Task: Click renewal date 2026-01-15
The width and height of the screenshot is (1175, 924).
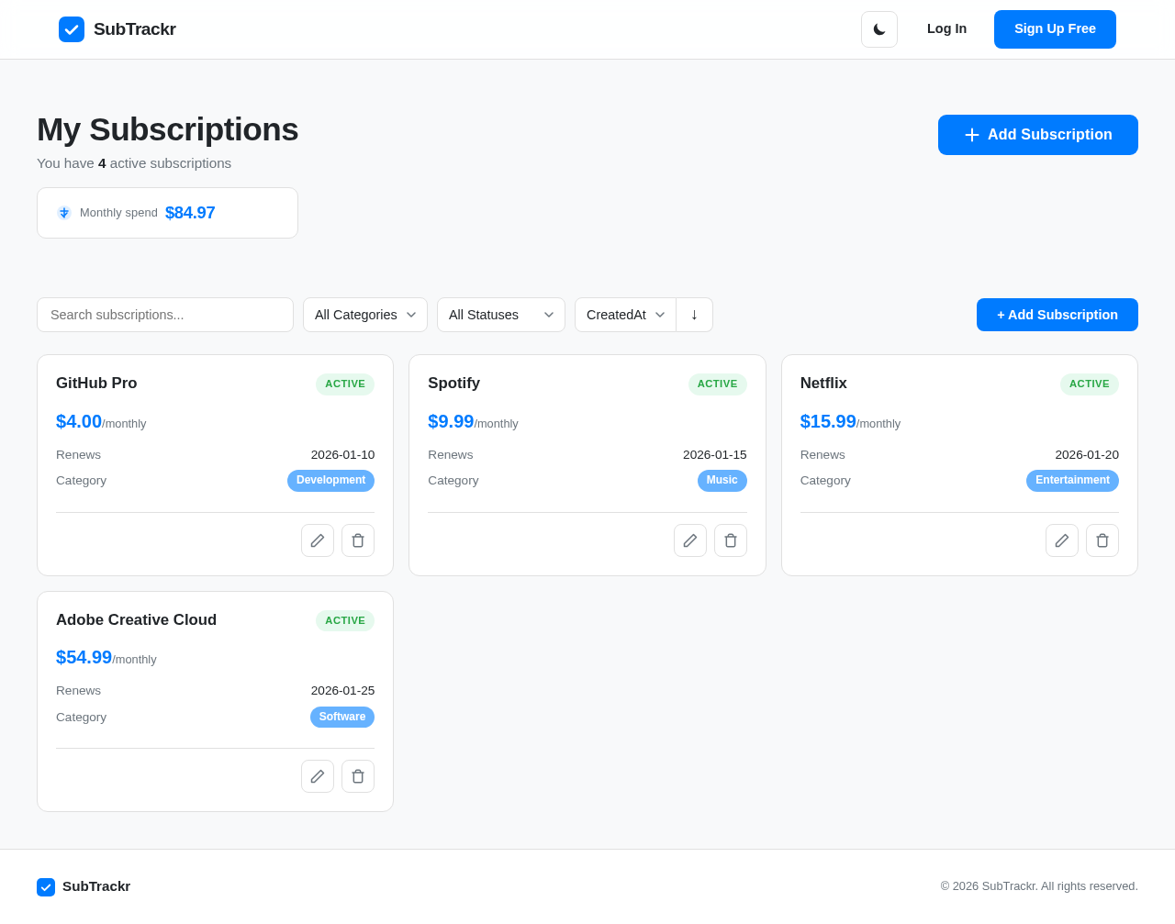Action: click(715, 455)
